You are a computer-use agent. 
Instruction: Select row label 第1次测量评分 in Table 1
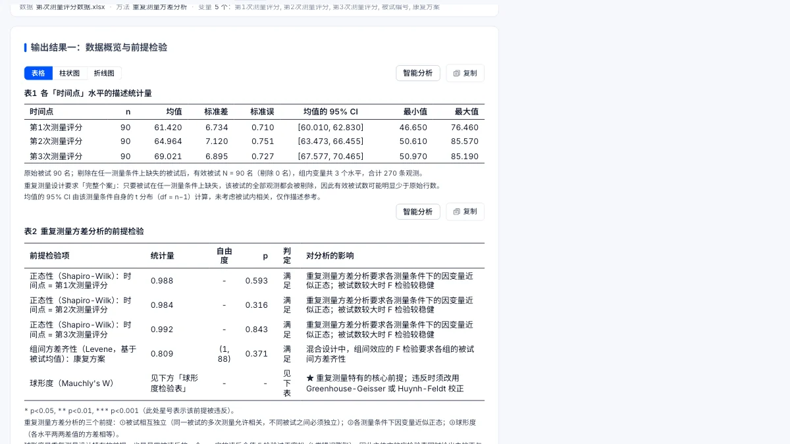56,128
